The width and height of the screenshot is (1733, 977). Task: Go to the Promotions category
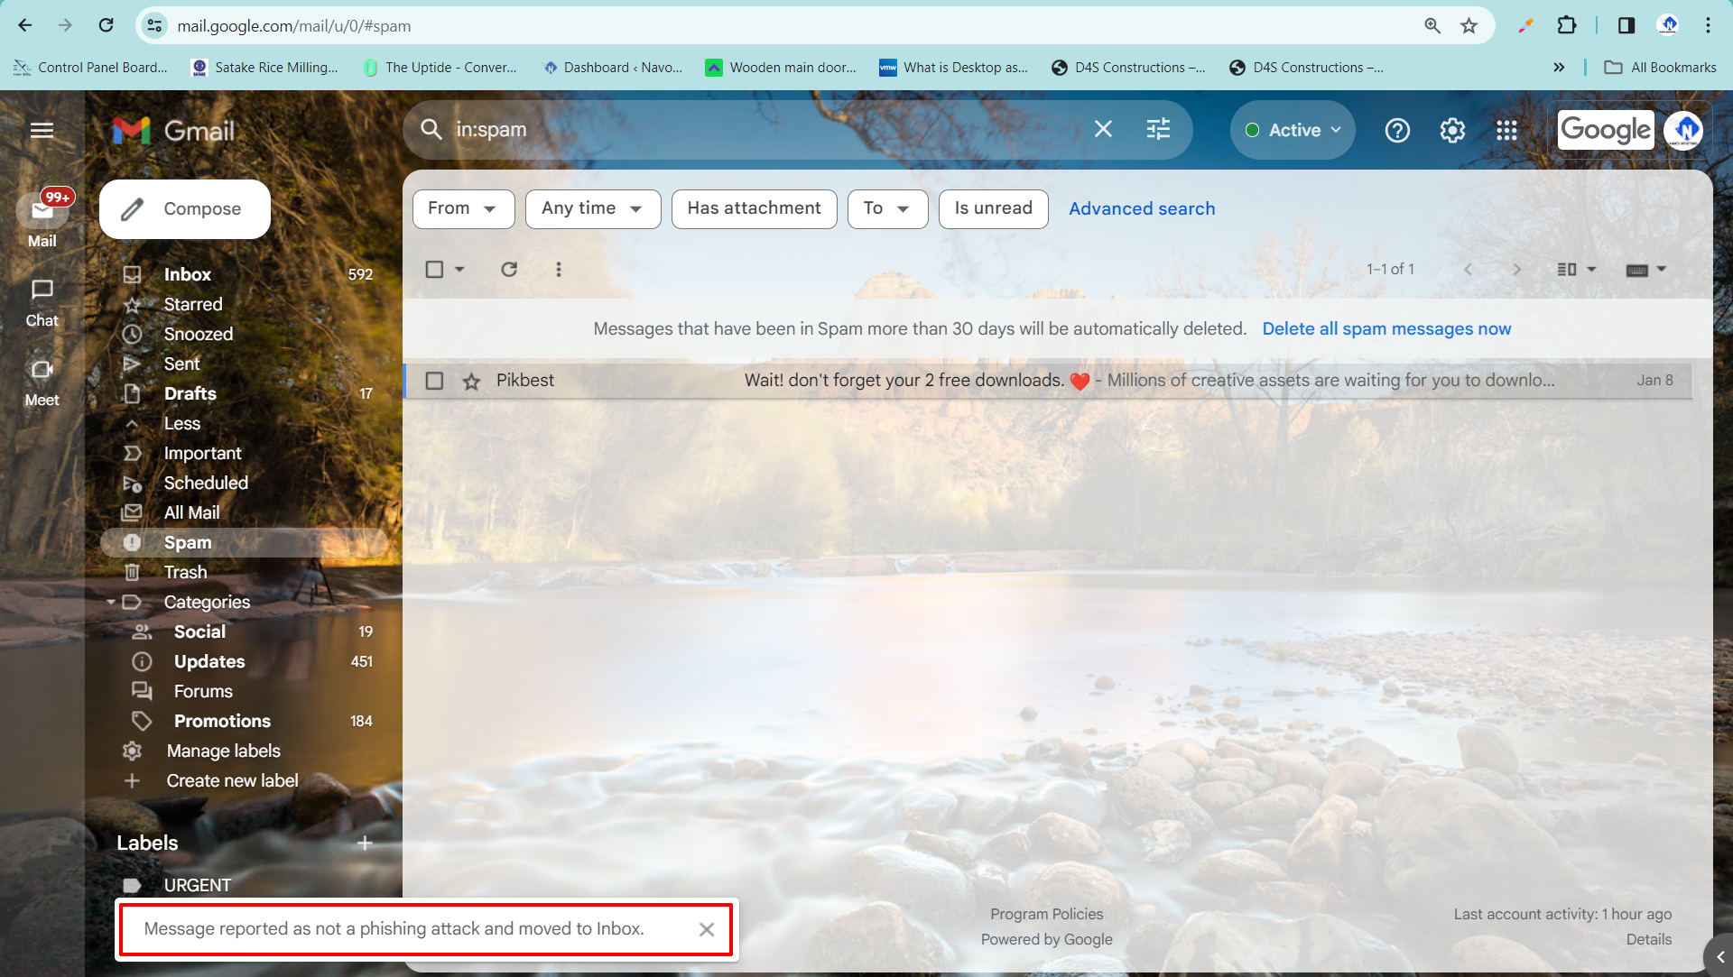click(x=222, y=721)
